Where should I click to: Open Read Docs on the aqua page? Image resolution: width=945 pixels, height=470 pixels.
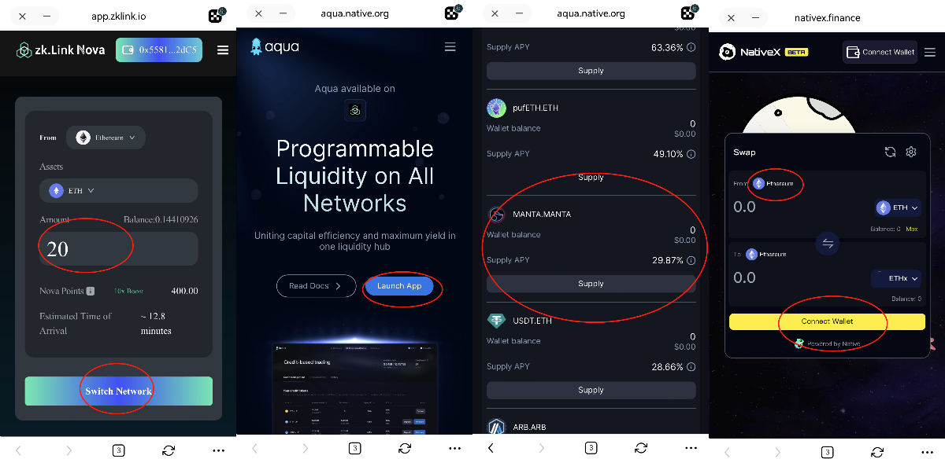click(316, 286)
